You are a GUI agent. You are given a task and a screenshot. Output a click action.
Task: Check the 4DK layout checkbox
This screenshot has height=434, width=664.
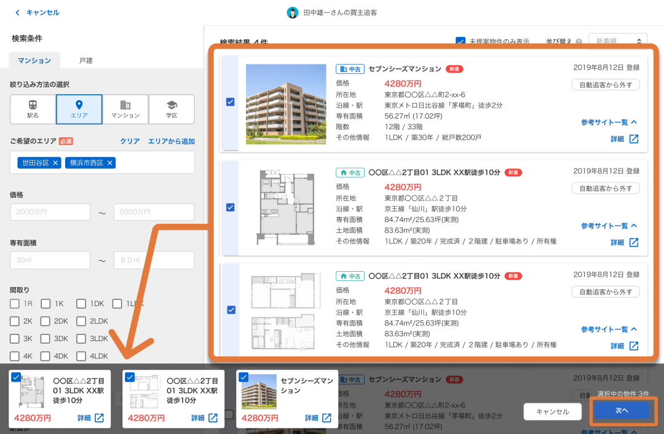[45, 357]
